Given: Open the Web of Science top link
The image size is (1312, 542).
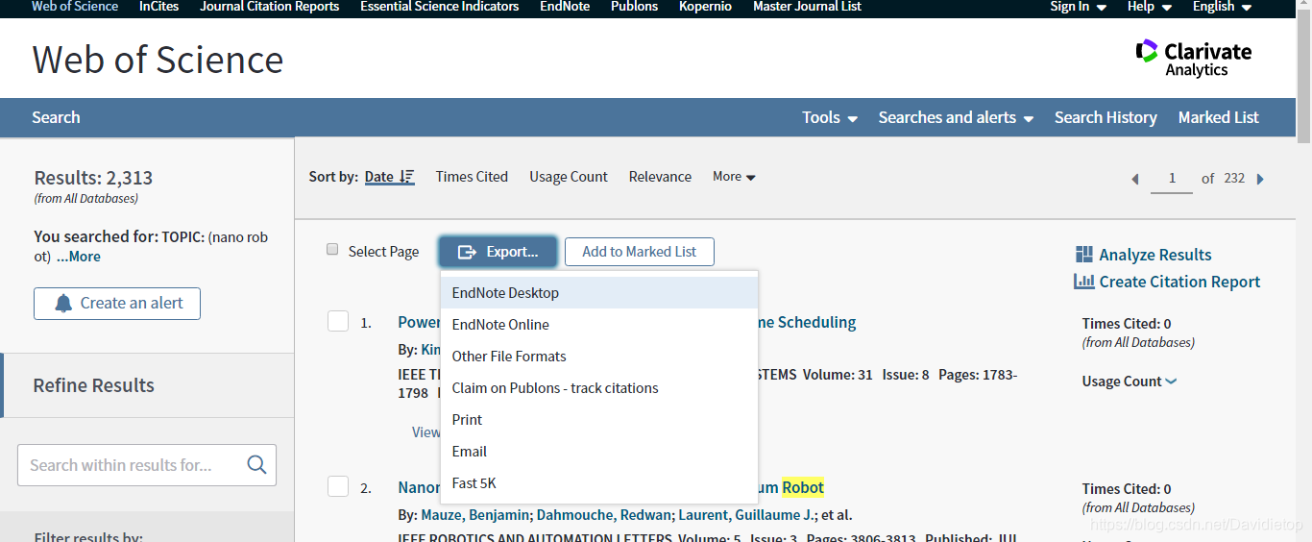Looking at the screenshot, I should pos(75,7).
